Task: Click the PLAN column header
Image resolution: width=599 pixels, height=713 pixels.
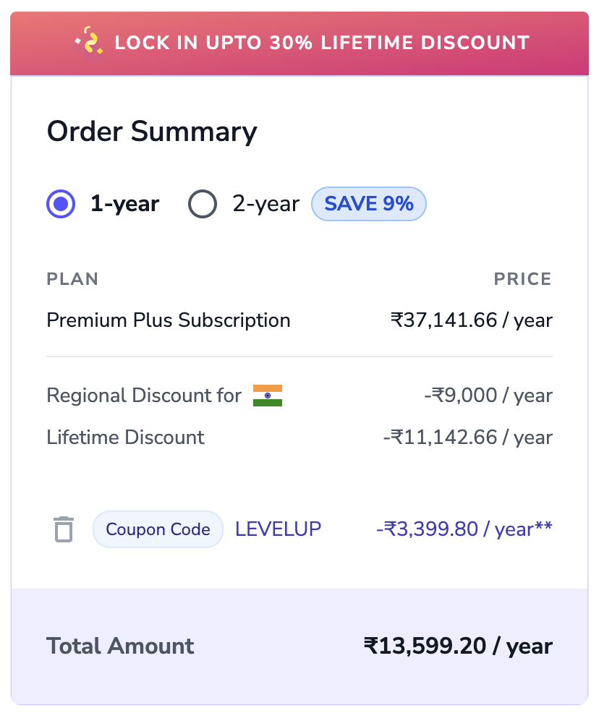Action: [72, 278]
